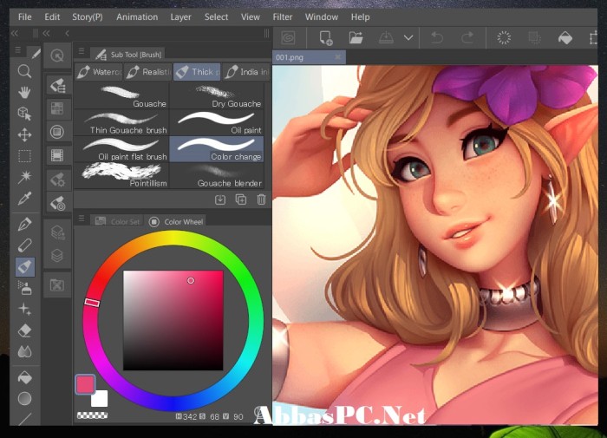Viewport: 607px width, 438px height.
Task: Open Animation film strip dock icon
Action: pos(57,155)
